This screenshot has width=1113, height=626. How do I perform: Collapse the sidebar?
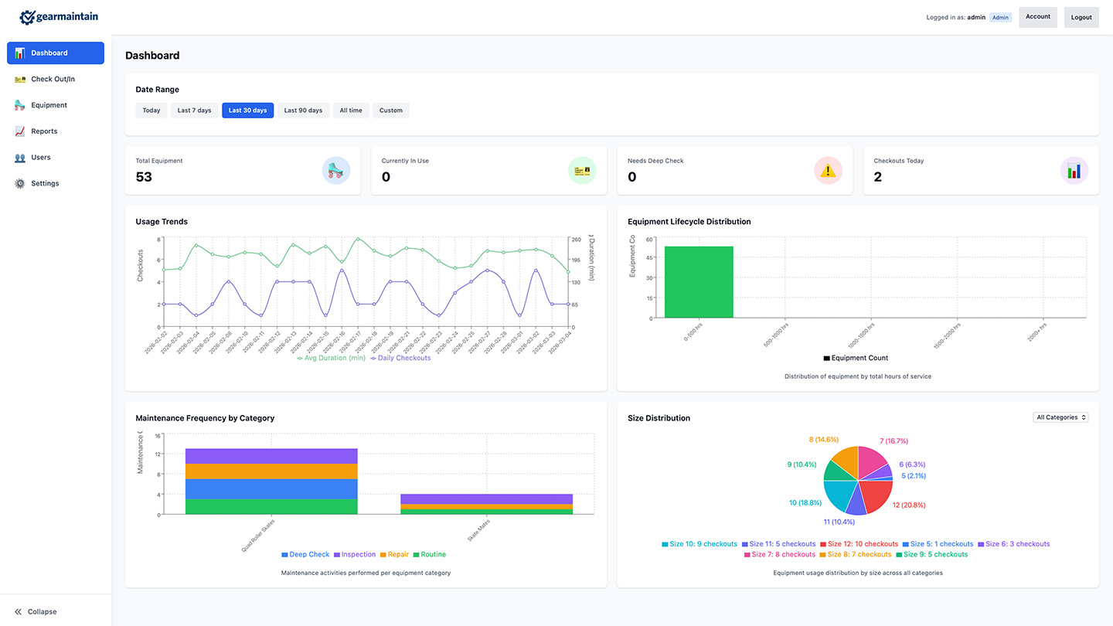point(34,611)
